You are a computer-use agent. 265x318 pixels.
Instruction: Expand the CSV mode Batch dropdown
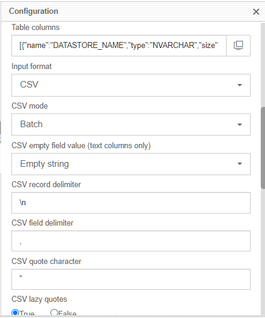point(131,125)
